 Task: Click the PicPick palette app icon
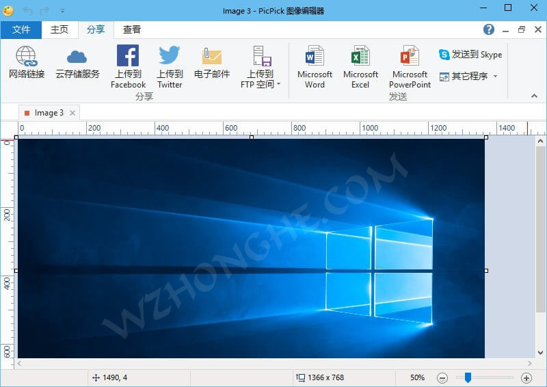coord(8,11)
